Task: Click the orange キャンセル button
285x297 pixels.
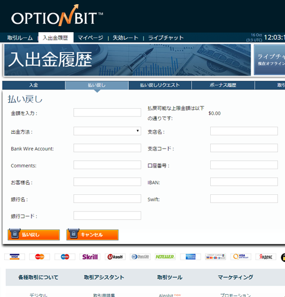Action: click(93, 235)
